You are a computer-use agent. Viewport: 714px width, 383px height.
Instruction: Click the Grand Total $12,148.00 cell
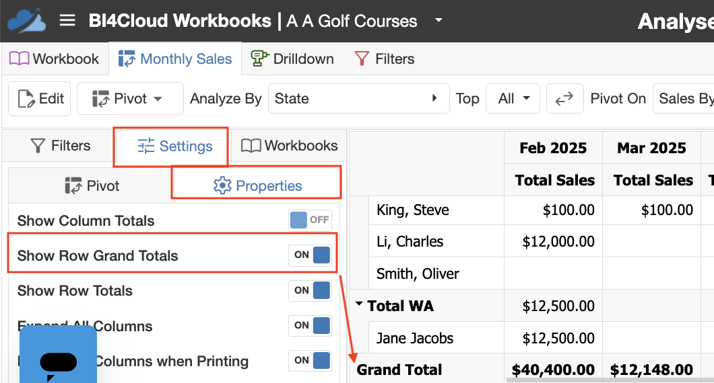[651, 370]
